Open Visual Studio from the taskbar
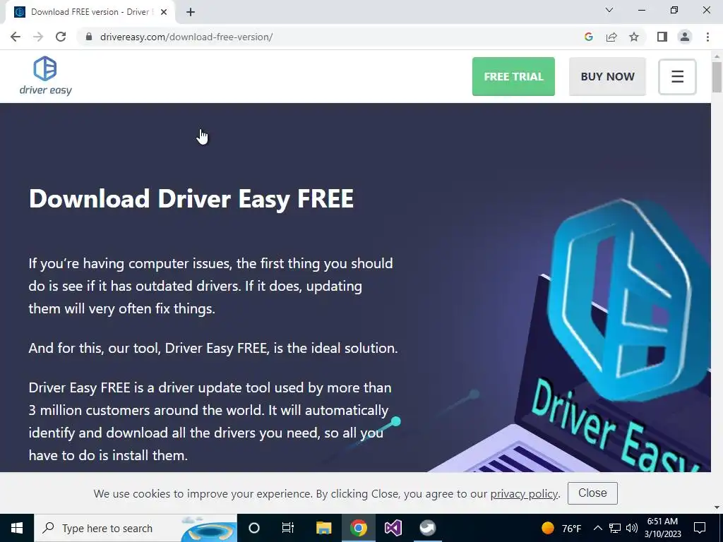Image resolution: width=723 pixels, height=542 pixels. point(393,528)
